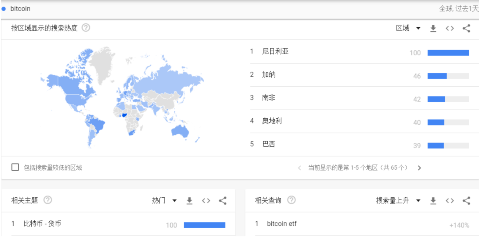Share the 相关查询 panel

point(466,201)
